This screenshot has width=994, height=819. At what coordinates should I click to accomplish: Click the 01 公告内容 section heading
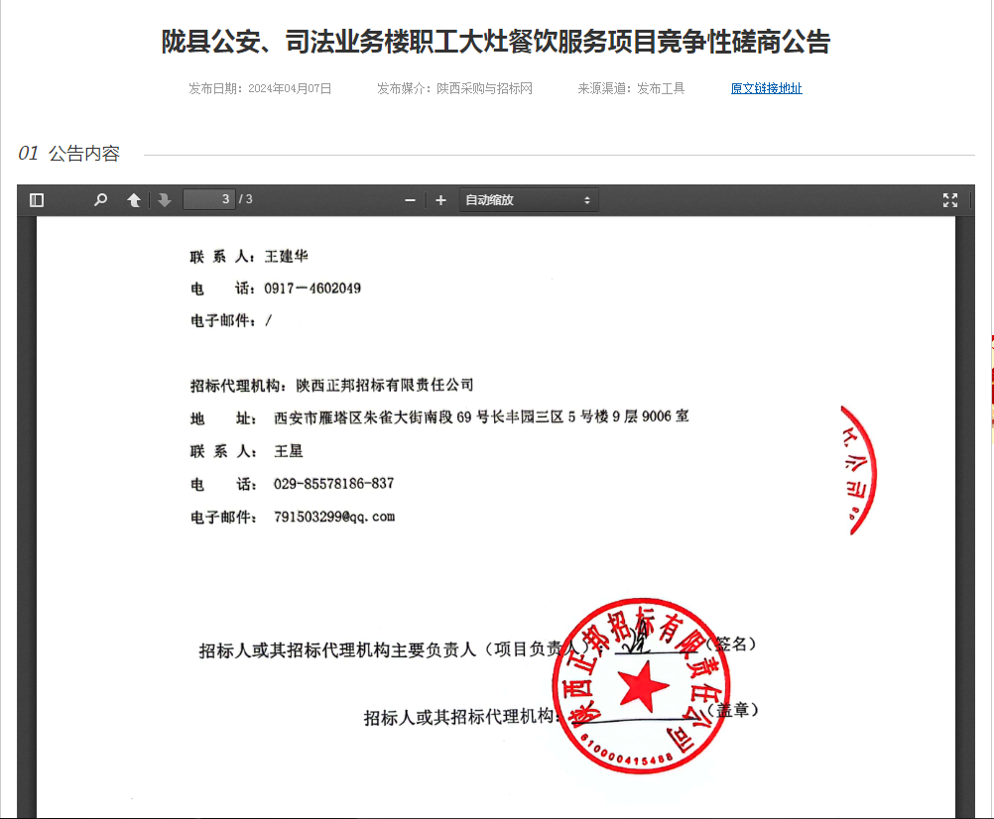(x=68, y=154)
